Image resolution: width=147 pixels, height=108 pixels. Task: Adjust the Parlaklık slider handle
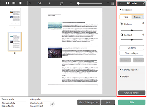[132, 30]
